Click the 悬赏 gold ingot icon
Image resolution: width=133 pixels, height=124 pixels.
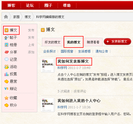coord(7,81)
